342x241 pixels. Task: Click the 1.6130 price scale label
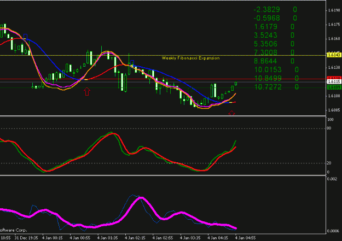click(334, 67)
